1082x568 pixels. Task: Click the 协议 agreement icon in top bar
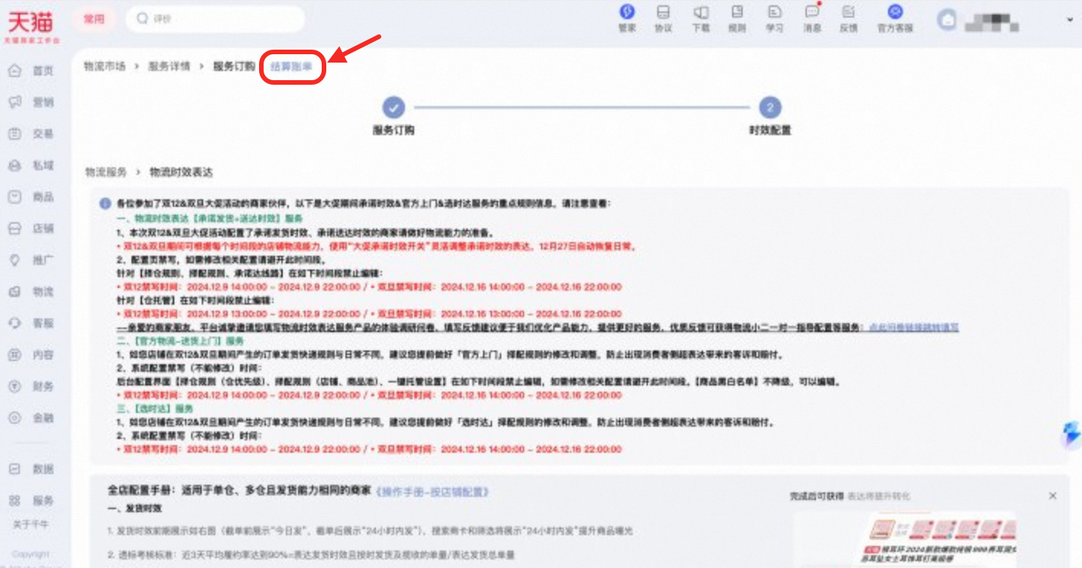click(663, 12)
